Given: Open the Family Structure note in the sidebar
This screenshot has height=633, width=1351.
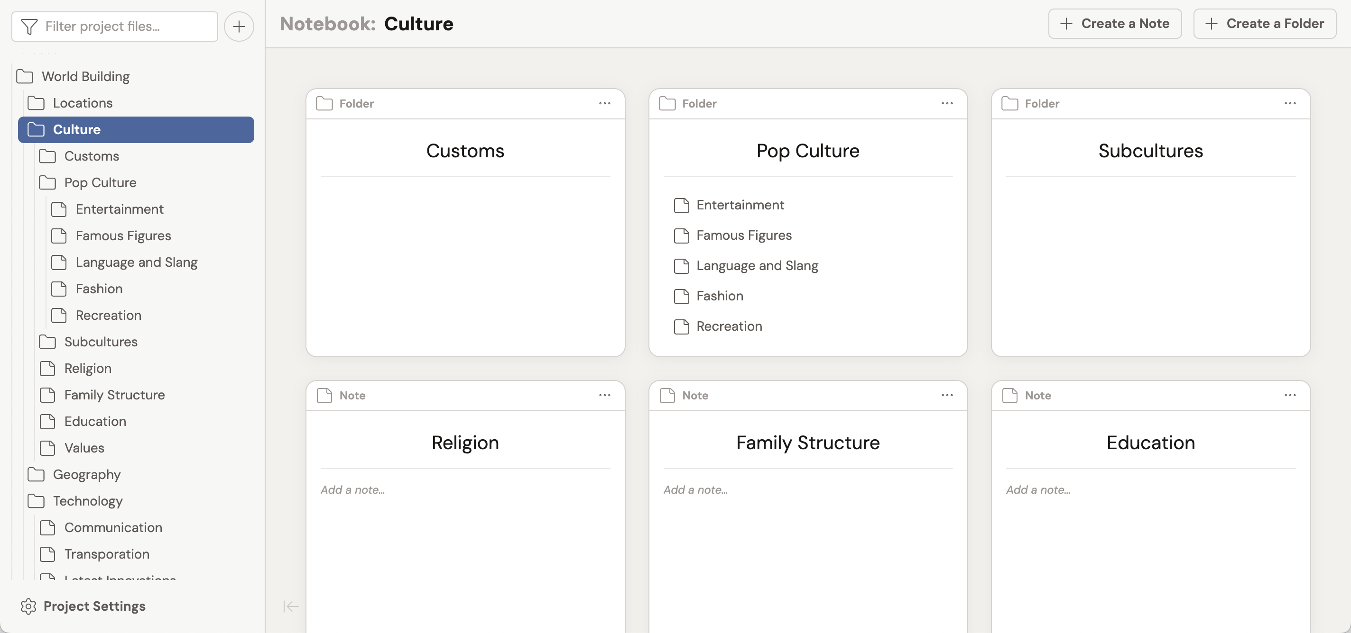Looking at the screenshot, I should point(114,395).
